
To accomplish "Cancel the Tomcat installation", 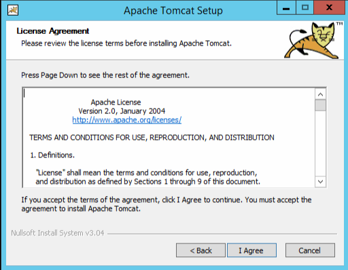I will click(310, 250).
